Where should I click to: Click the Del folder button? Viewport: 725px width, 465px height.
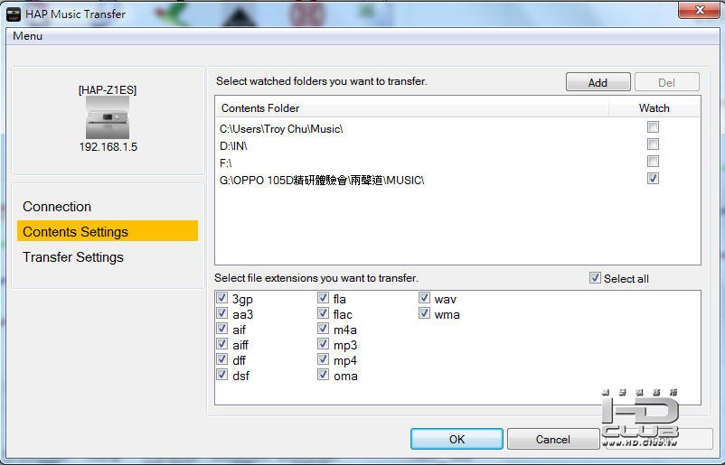coord(667,82)
